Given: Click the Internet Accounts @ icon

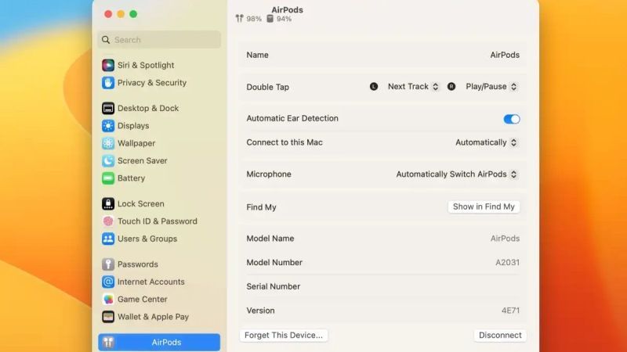Looking at the screenshot, I should [108, 282].
